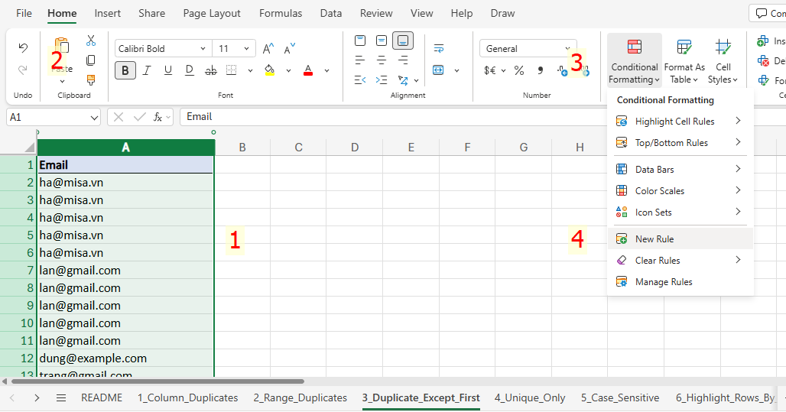Toggle Wrap Text icon
The height and width of the screenshot is (412, 786).
pos(439,49)
